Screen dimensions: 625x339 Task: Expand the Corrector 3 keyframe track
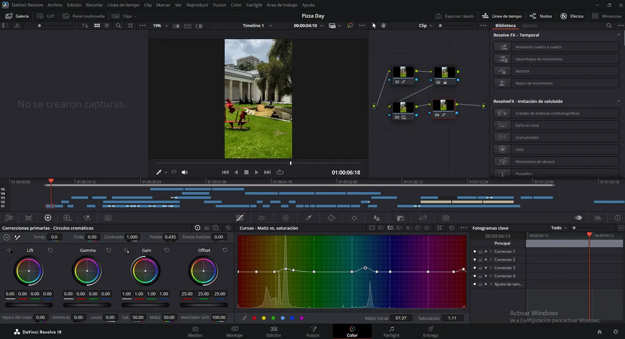(491, 268)
